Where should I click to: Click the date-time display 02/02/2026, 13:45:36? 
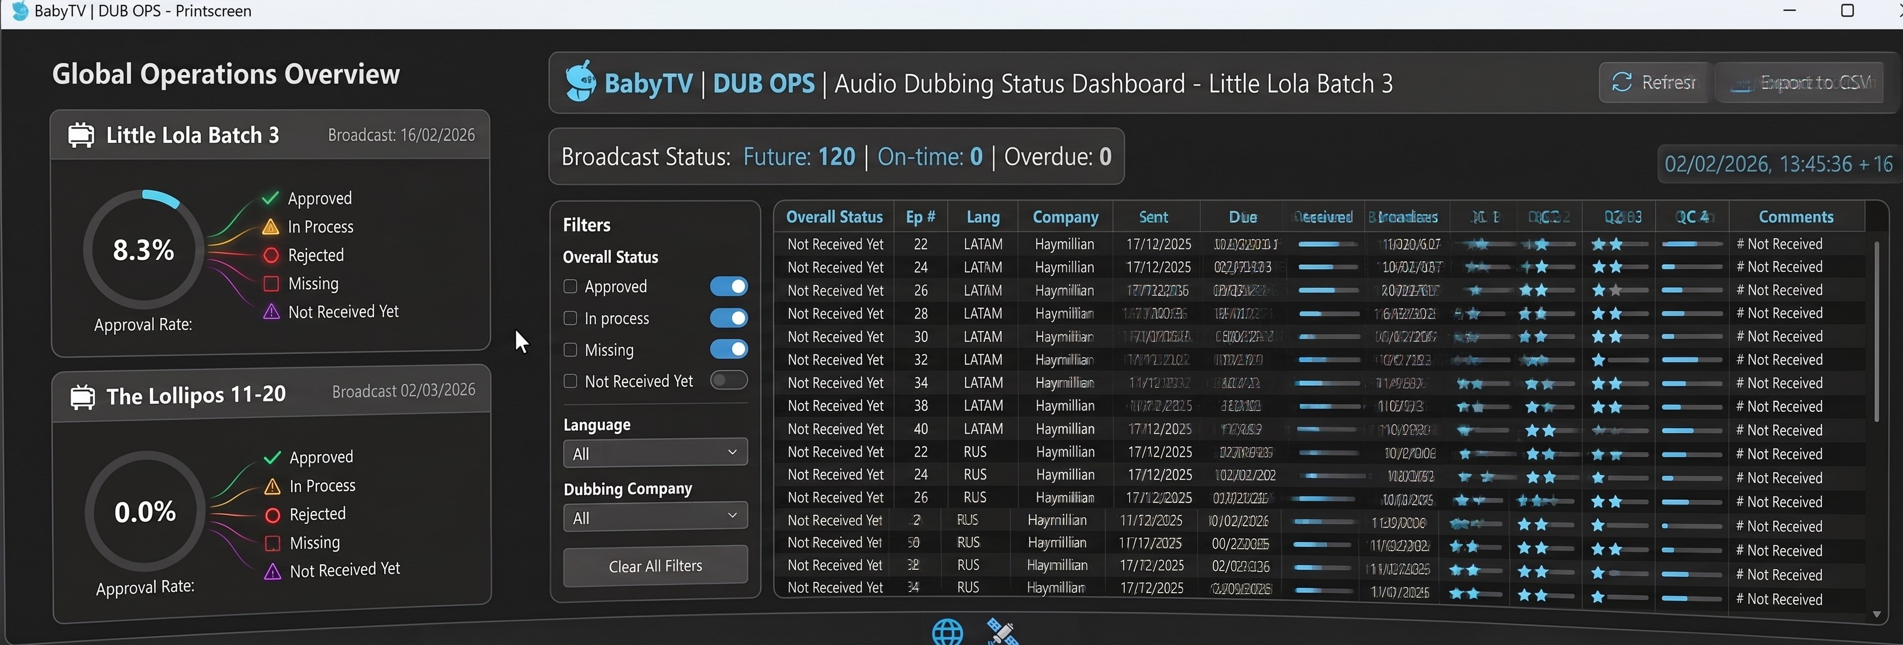pos(1779,164)
